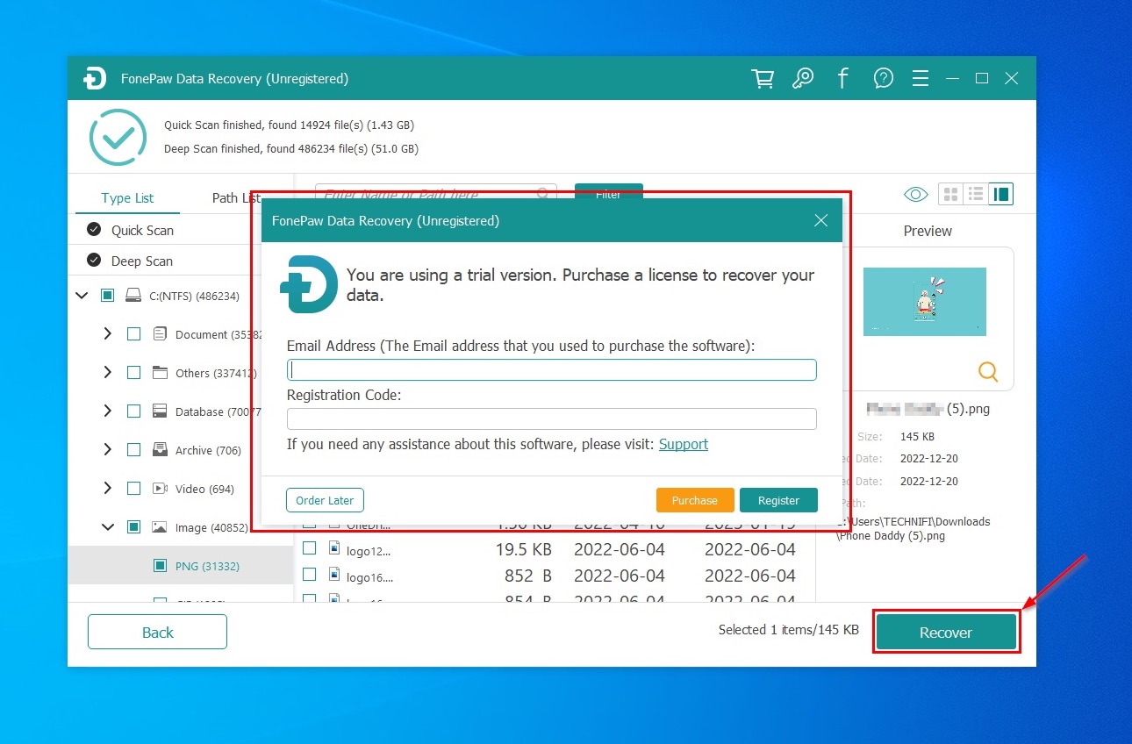This screenshot has width=1132, height=744.
Task: Click the Database category icon
Action: coord(160,411)
